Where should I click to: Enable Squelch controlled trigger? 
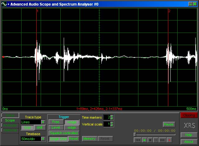click(x=64, y=133)
